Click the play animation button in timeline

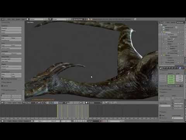coord(81,121)
